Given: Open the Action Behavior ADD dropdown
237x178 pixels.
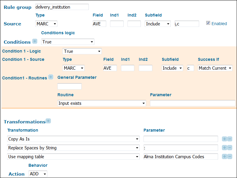Looking at the screenshot, I should pyautogui.click(x=38, y=174).
